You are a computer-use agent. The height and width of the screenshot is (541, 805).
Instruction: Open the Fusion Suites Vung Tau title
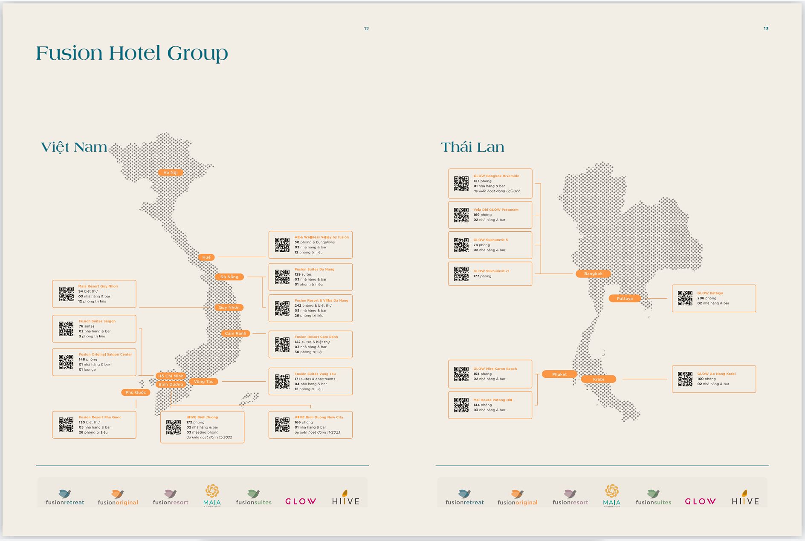point(315,374)
